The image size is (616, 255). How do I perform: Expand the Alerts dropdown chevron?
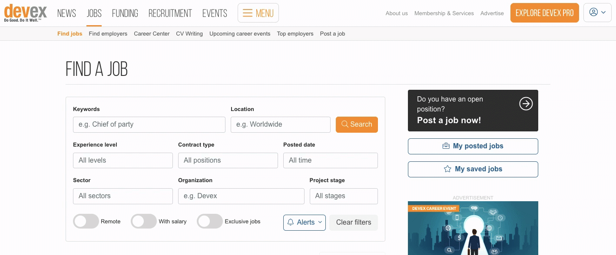point(320,222)
